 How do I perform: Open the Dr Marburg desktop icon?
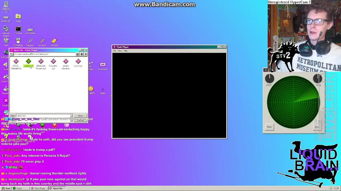coord(18,42)
